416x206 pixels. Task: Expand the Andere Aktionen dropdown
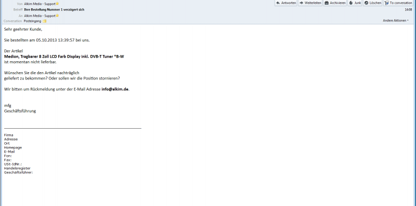396,20
